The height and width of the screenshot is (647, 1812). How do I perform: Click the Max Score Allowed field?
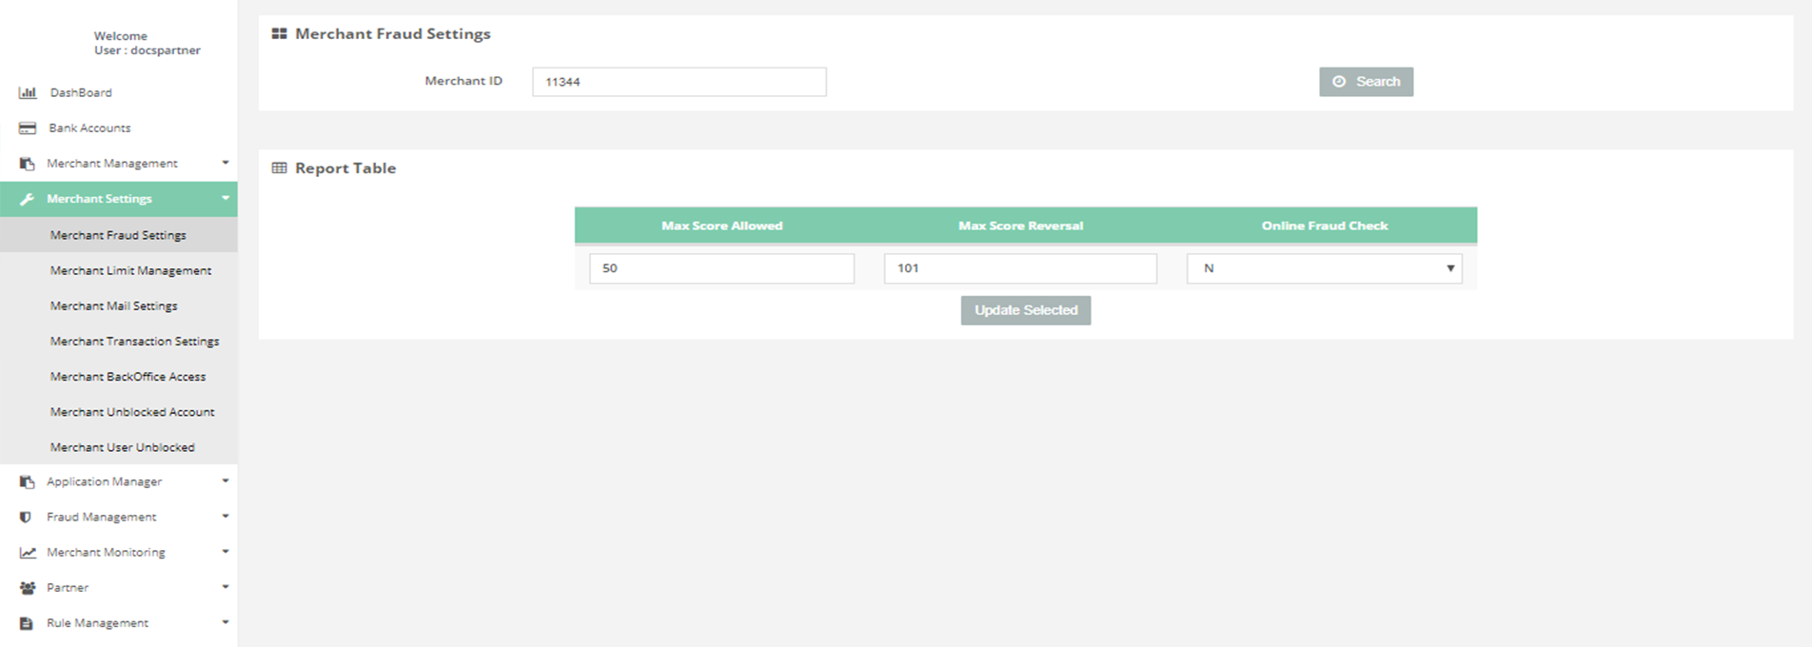[721, 268]
